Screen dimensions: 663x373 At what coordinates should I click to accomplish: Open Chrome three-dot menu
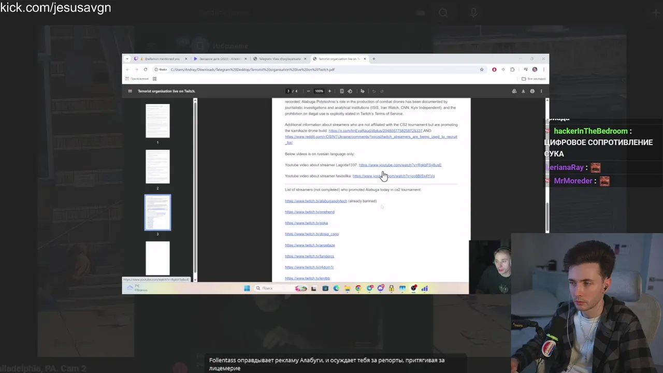click(x=543, y=69)
